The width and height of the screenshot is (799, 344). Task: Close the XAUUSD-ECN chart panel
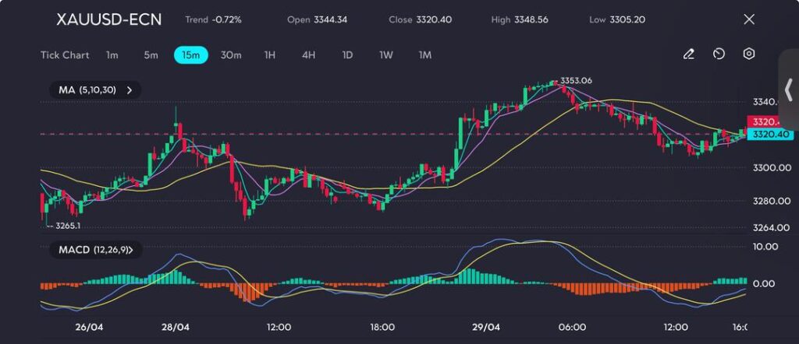point(749,19)
